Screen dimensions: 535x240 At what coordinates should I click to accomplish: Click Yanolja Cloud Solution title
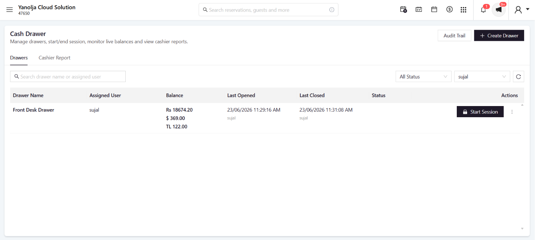tap(47, 7)
